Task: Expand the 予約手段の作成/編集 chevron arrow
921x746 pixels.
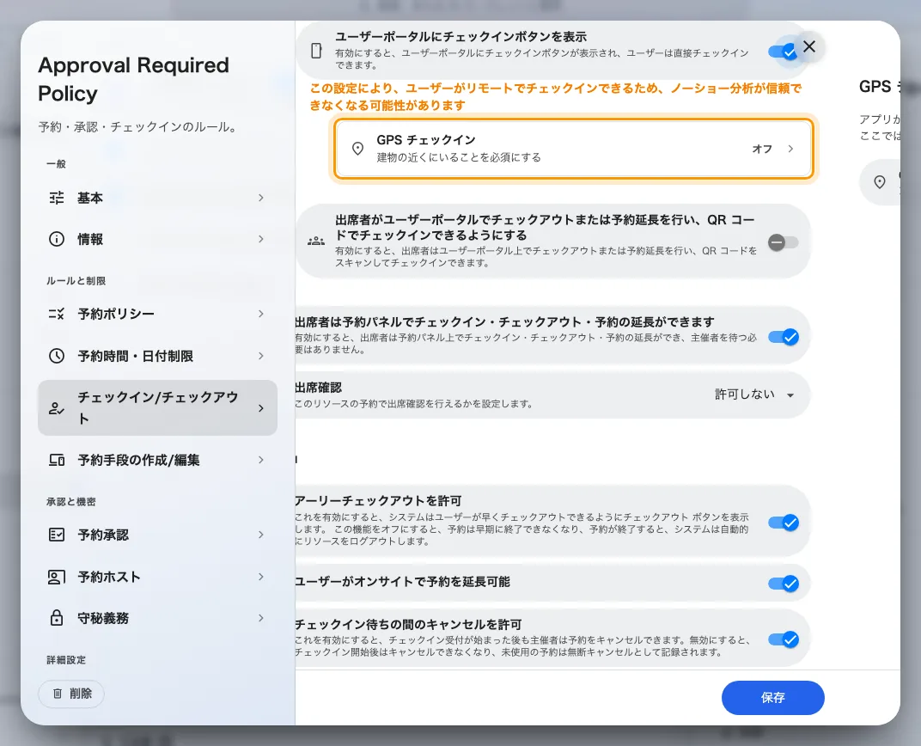Action: (261, 460)
